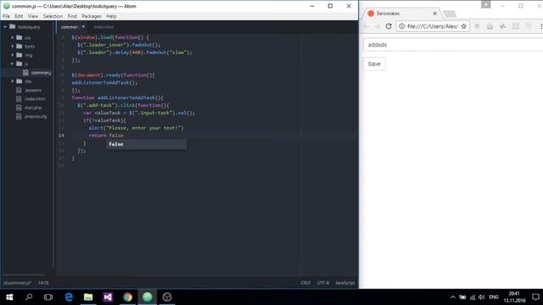Image resolution: width=543 pixels, height=305 pixels.
Task: Open the Action Center notifications
Action: click(535, 297)
